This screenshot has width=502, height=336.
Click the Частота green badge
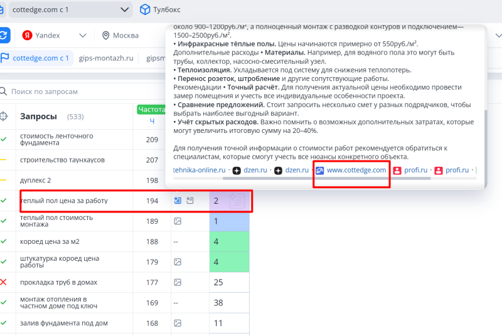click(x=151, y=109)
